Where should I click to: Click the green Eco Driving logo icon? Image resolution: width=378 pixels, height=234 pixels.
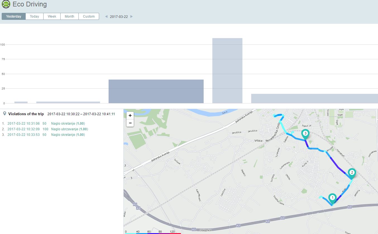[x=6, y=5]
